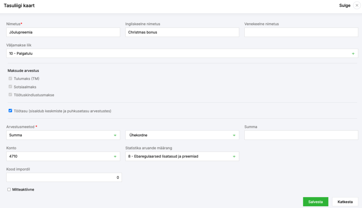Click the empty Summa amount field

(x=301, y=135)
